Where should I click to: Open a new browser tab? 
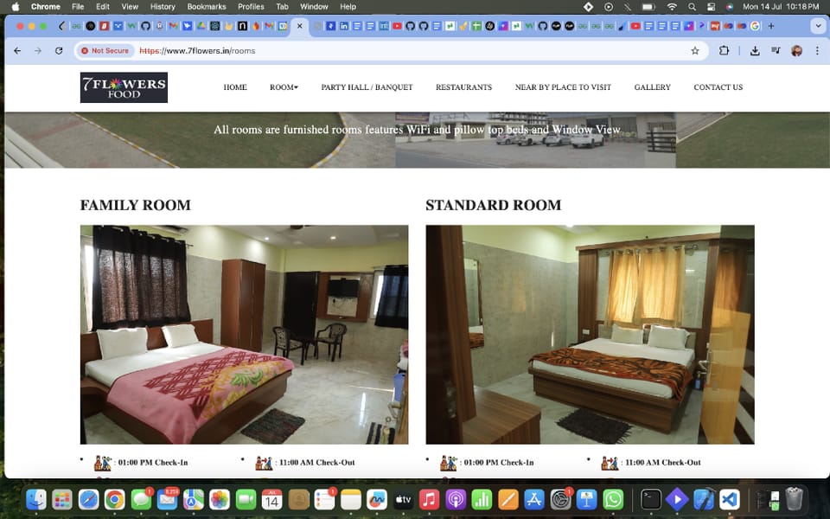[770, 26]
